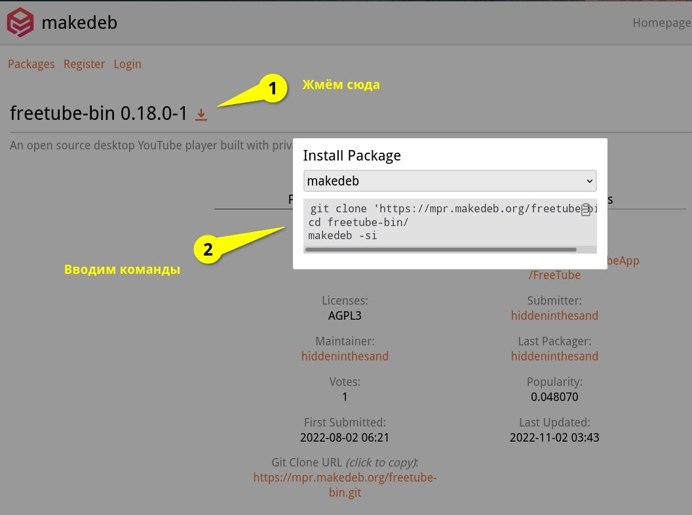The height and width of the screenshot is (515, 692).
Task: Open Last Packager hiddeninthesand profile link
Action: (x=555, y=356)
